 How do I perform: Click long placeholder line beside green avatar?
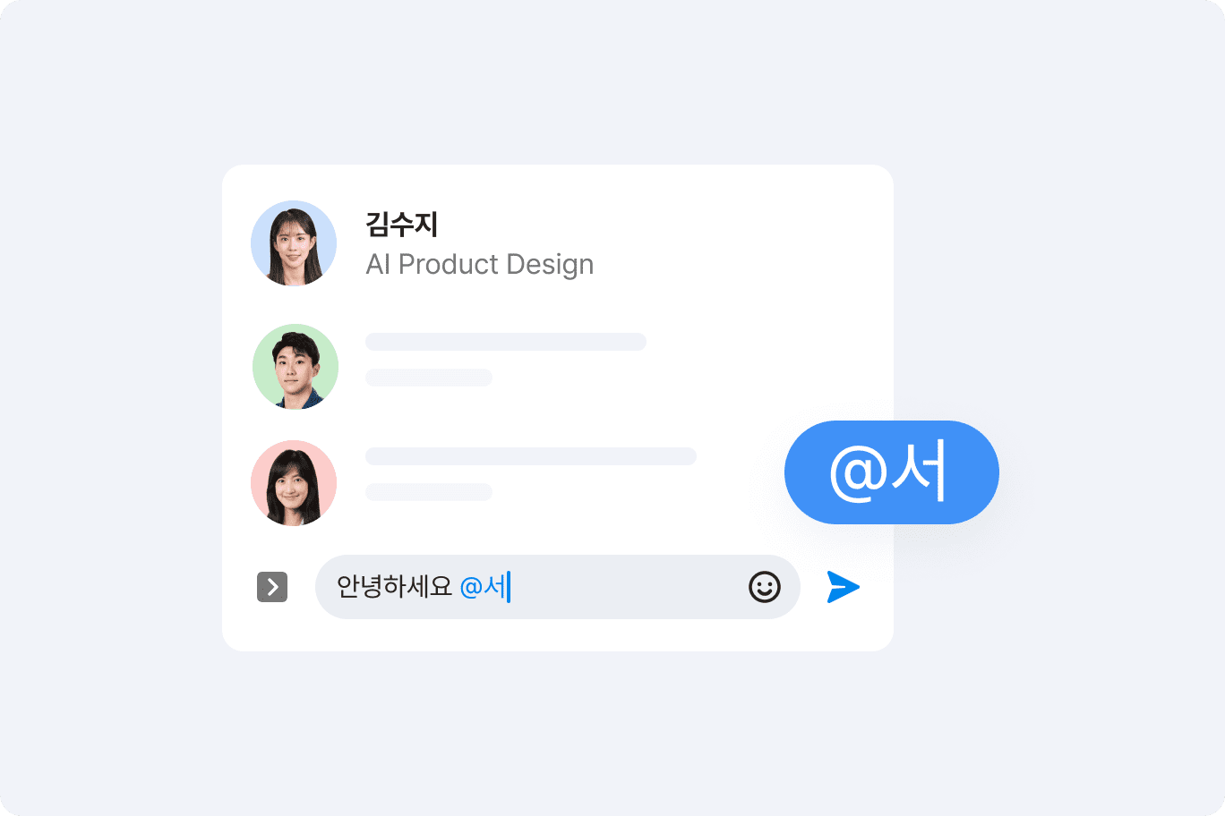point(506,342)
